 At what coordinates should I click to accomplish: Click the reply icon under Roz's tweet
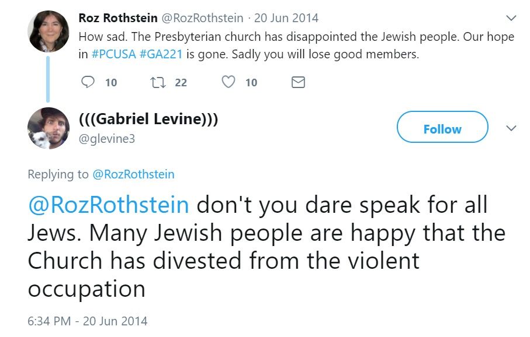point(88,82)
